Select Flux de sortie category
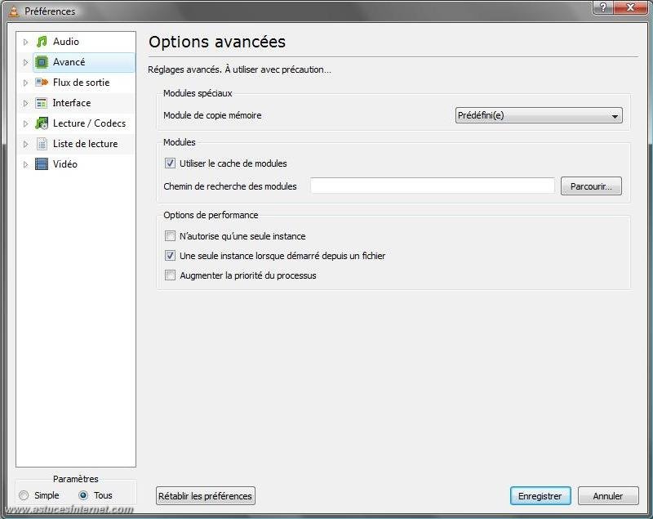 [x=81, y=83]
